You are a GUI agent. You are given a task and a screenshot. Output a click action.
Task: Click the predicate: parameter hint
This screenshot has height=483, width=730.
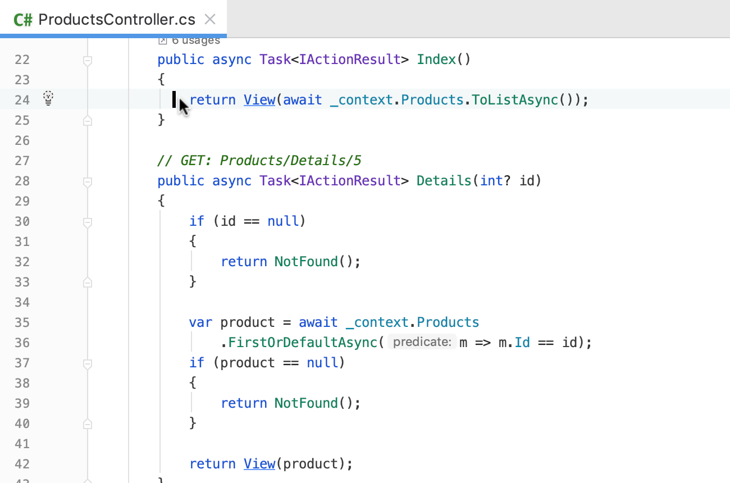point(422,342)
